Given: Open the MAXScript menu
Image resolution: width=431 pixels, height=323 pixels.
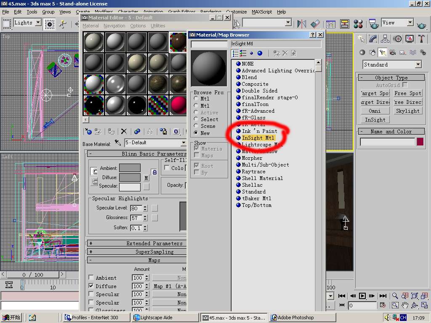Looking at the screenshot, I should click(262, 12).
